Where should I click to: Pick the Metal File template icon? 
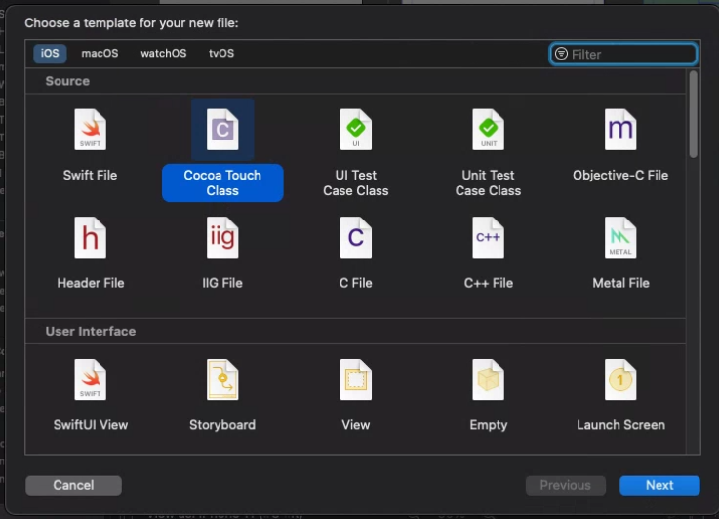(620, 237)
